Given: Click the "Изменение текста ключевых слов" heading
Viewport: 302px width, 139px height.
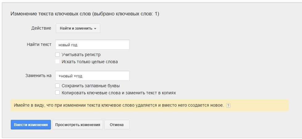Looking at the screenshot, I should [x=85, y=14].
